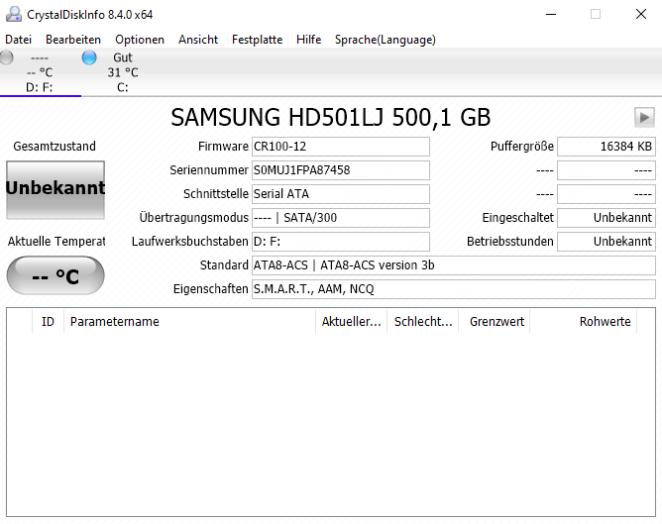Click the Schlecht... column header
Image resolution: width=662 pixels, height=524 pixels.
click(422, 322)
